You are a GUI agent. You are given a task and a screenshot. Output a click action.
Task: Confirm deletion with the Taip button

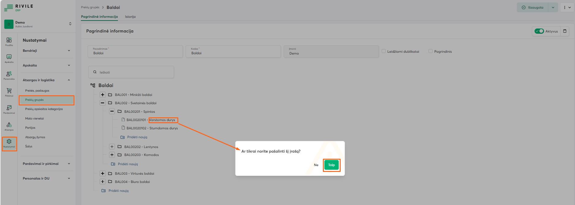tap(331, 165)
